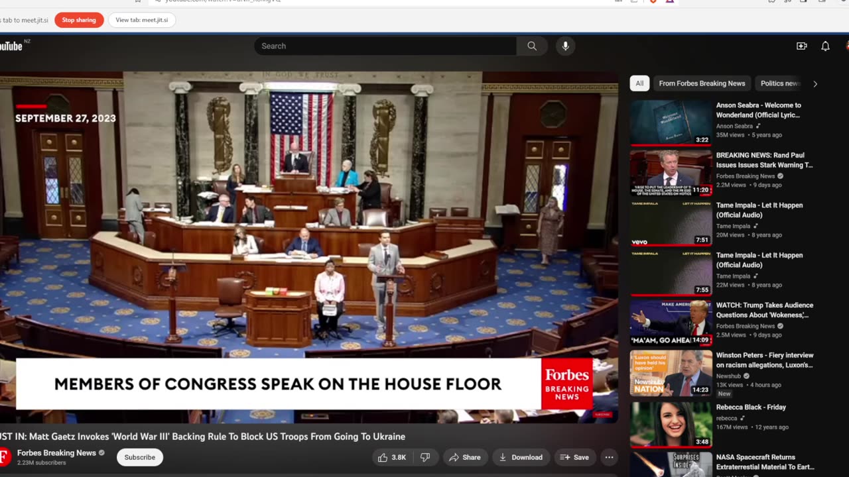Open Tame Impala 7:55 video thumbnail
The image size is (849, 477).
tap(671, 272)
